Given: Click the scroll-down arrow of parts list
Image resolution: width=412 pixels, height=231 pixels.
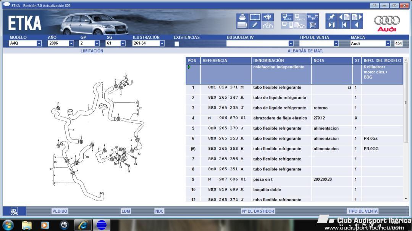Looking at the screenshot, I should (406, 199).
